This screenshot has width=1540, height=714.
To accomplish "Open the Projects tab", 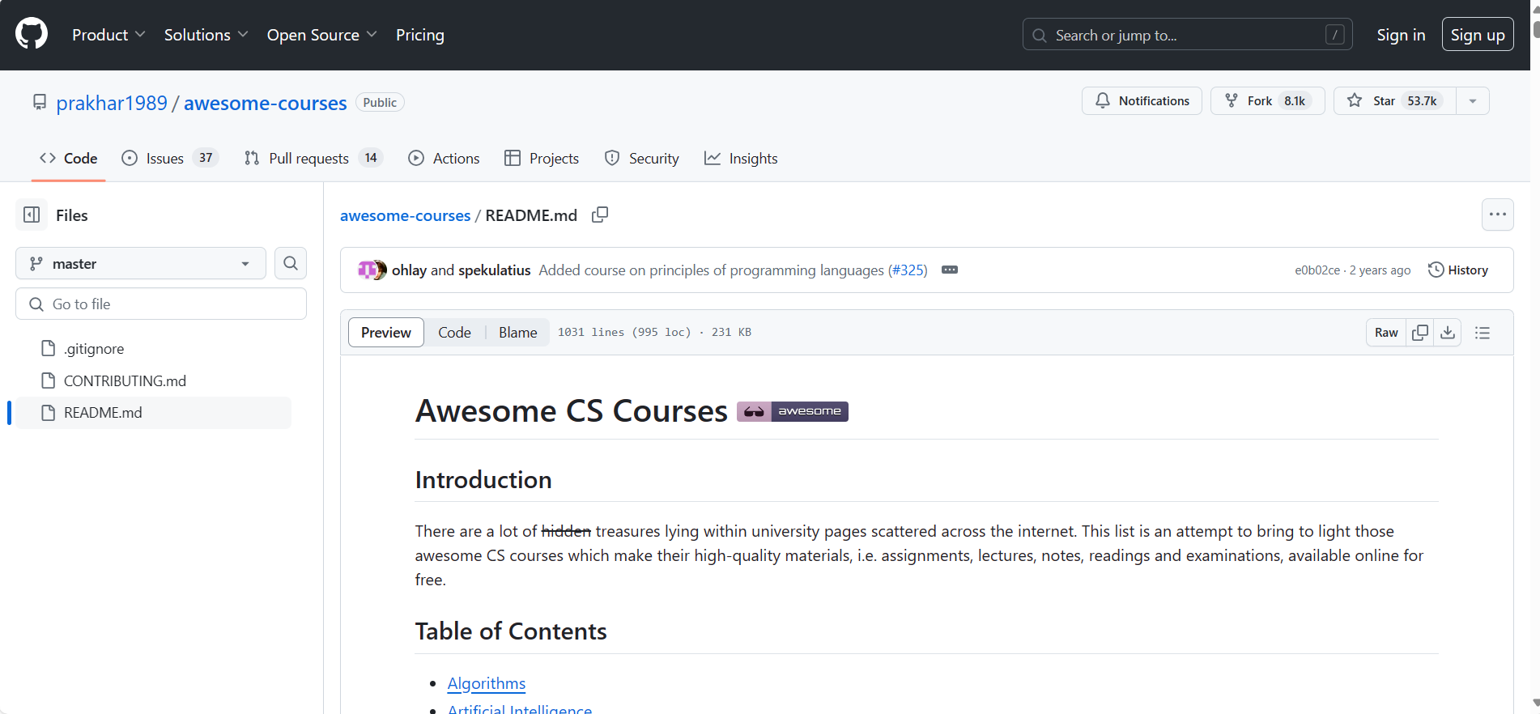I will (x=542, y=159).
